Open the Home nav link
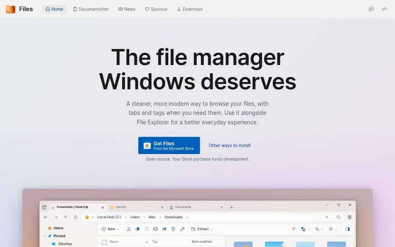Screen dimensions: 395x247 pyautogui.click(x=54, y=9)
